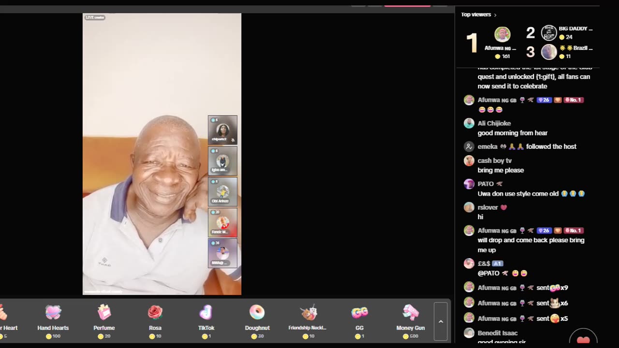Image resolution: width=619 pixels, height=348 pixels.
Task: Open the Top viewers list
Action: (x=479, y=14)
